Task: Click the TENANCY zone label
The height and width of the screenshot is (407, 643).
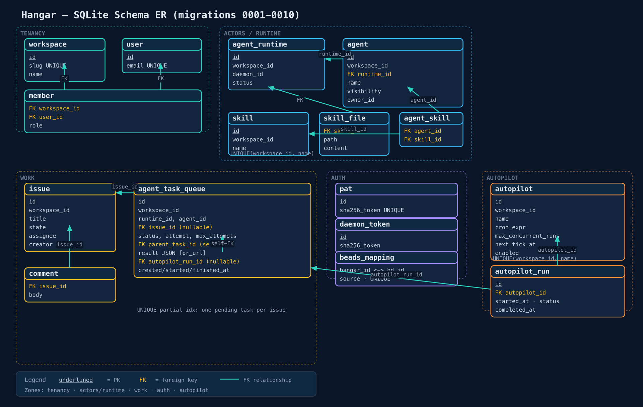Action: tap(33, 33)
